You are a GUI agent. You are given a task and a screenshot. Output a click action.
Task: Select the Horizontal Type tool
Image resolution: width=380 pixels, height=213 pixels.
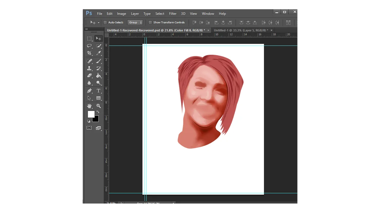coord(99,91)
